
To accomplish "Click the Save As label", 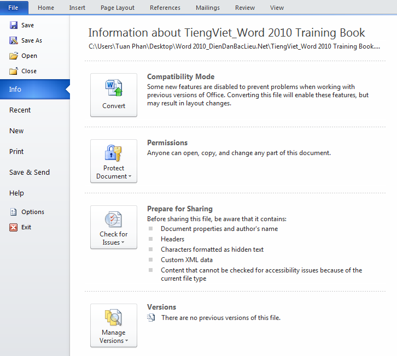I will coord(32,40).
